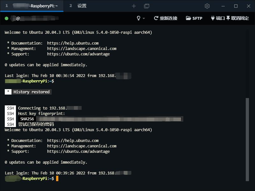Switch to the 设置 tab
This screenshot has height=191, width=255.
(81, 6)
